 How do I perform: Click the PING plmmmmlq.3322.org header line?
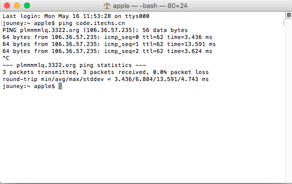pos(95,30)
